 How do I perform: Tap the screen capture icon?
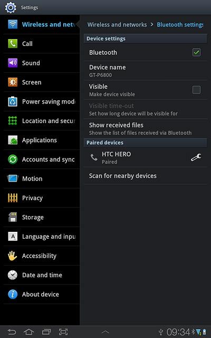pos(63,332)
